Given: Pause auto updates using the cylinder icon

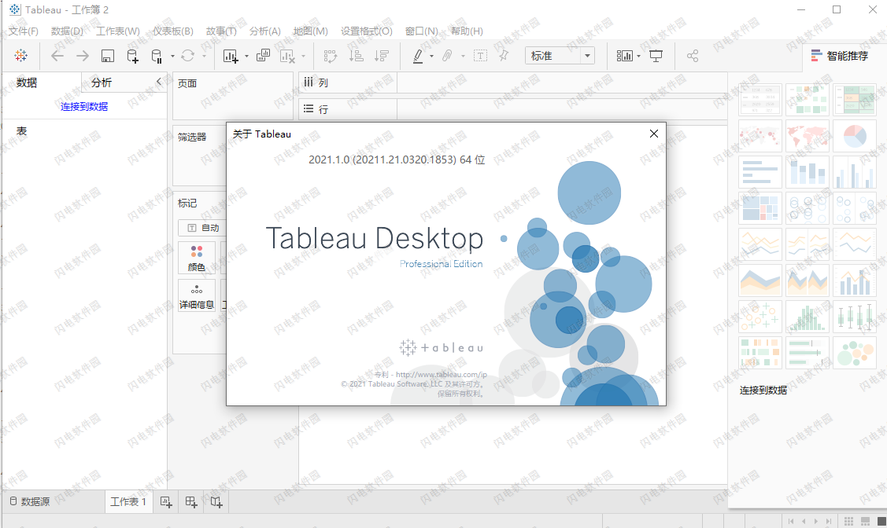Looking at the screenshot, I should coord(157,55).
